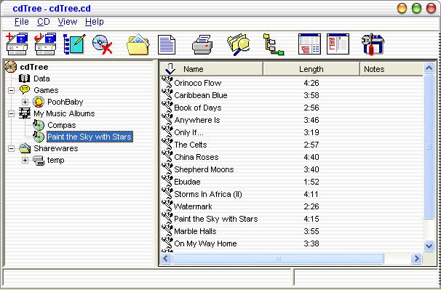Click the Paint the Sky with Stars CD icon
The image size is (441, 290).
tap(39, 137)
